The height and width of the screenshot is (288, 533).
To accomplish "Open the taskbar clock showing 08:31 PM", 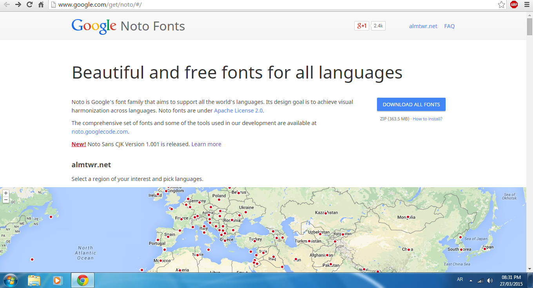I will click(x=511, y=281).
